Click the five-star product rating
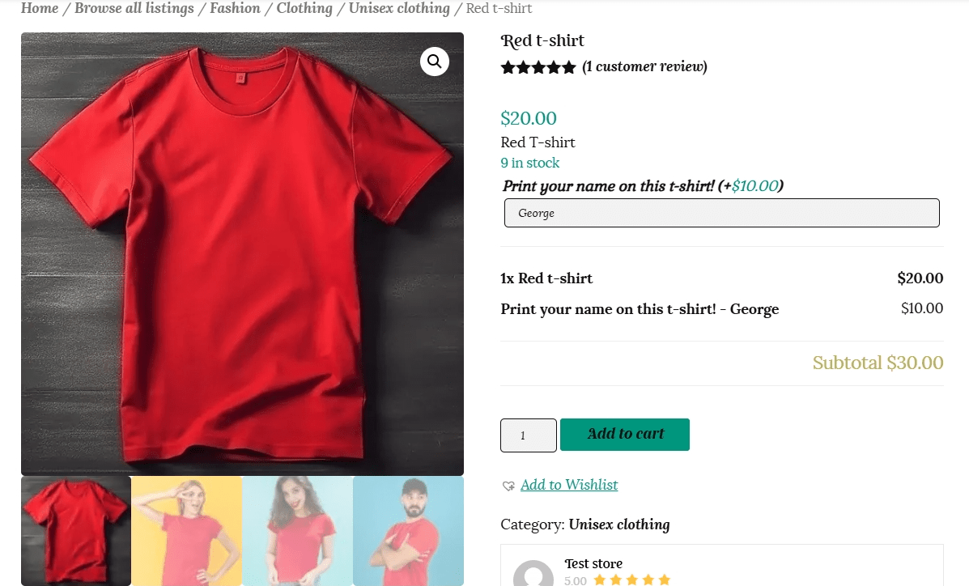This screenshot has height=586, width=969. 538,67
